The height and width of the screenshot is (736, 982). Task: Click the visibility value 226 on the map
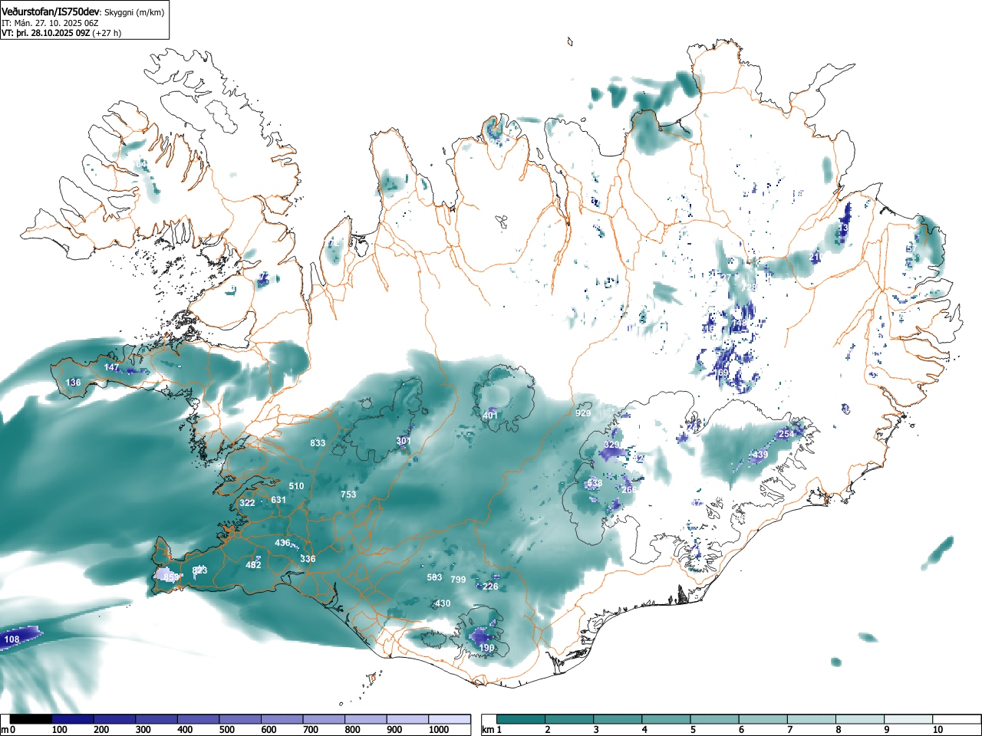[490, 586]
